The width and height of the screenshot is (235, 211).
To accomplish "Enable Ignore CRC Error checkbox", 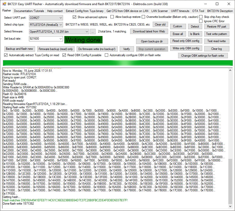I will click(201, 21).
